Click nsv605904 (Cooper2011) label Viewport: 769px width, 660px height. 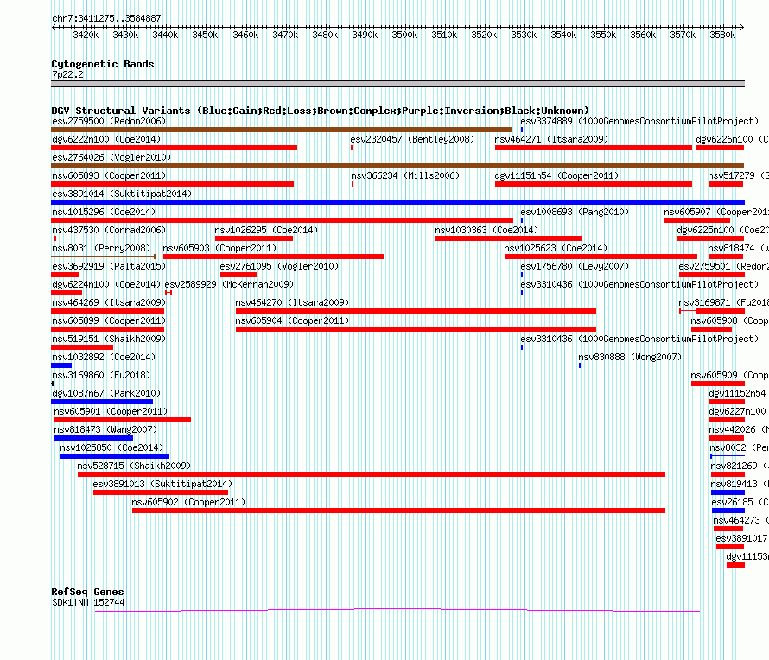click(292, 320)
